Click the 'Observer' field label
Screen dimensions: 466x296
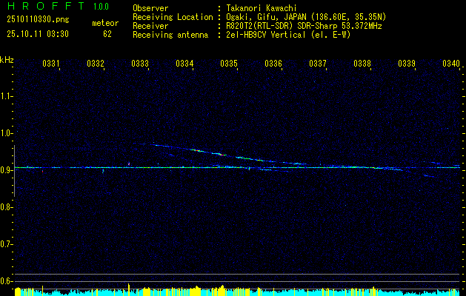click(x=150, y=8)
